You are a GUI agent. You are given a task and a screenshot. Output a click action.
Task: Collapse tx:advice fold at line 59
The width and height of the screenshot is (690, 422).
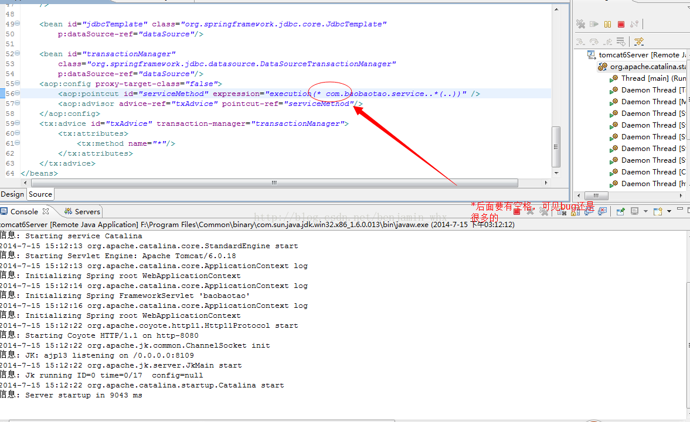point(18,123)
